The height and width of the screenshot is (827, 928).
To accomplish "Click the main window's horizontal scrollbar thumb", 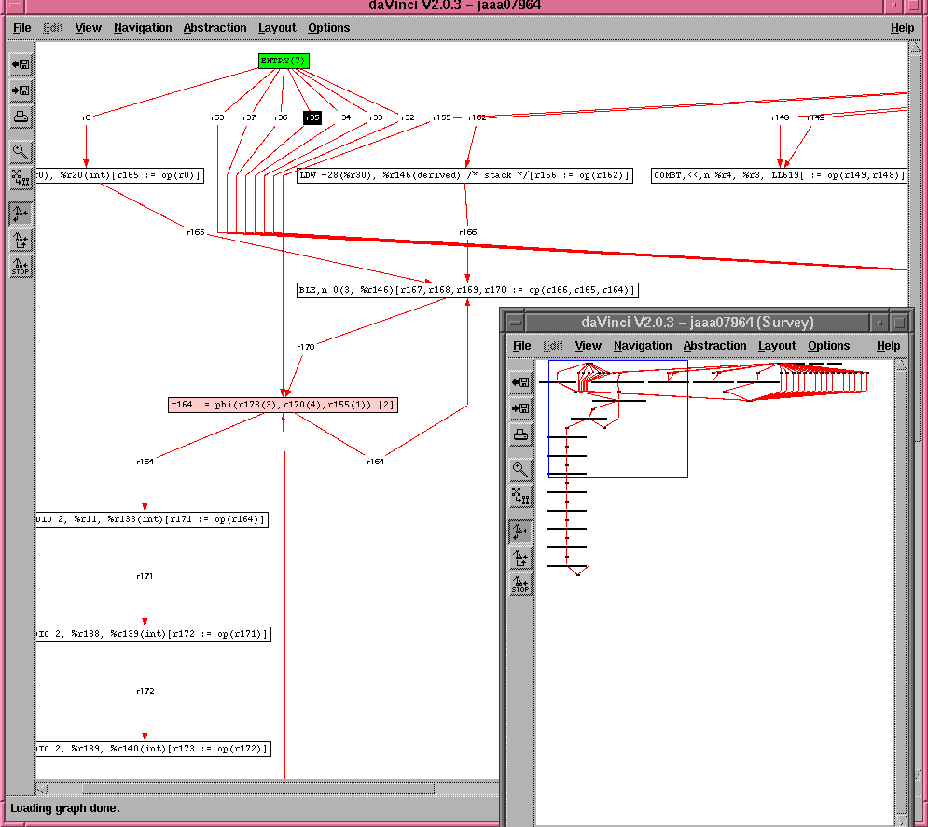I will pyautogui.click(x=242, y=789).
